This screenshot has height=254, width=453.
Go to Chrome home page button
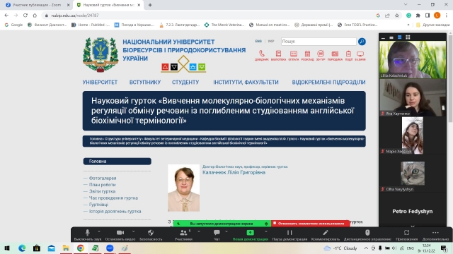click(x=35, y=16)
